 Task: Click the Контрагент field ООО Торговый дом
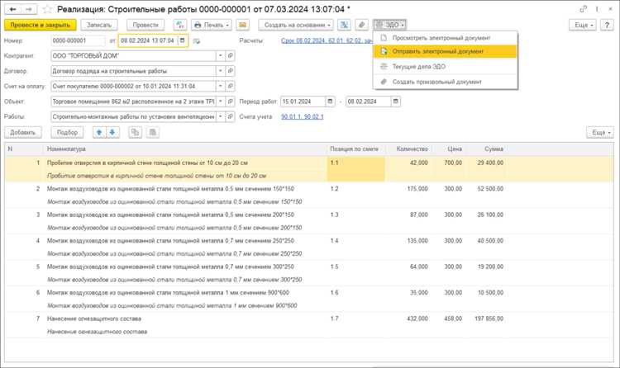click(134, 56)
